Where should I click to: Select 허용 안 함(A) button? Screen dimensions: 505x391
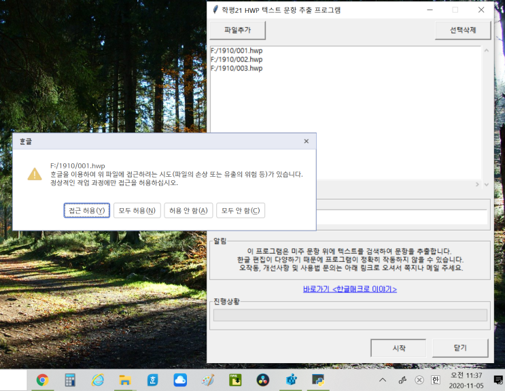point(188,211)
